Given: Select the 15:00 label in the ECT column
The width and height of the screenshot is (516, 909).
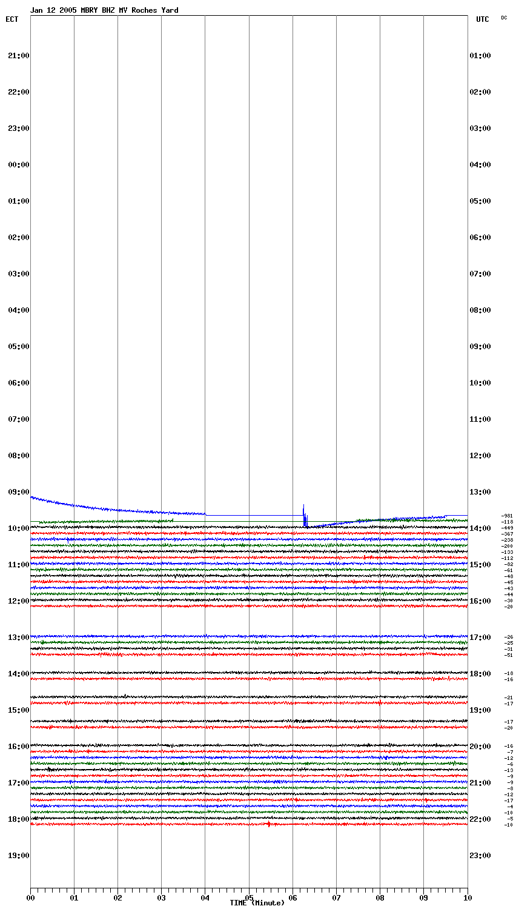Looking at the screenshot, I should pyautogui.click(x=19, y=710).
